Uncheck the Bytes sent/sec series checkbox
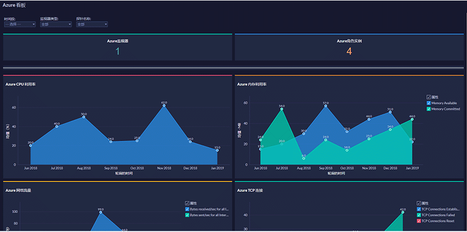 [x=187, y=215]
